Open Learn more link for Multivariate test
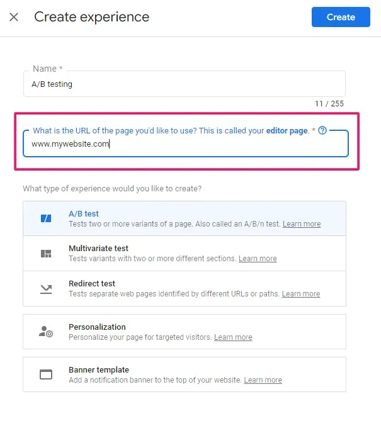The width and height of the screenshot is (381, 433). point(258,259)
